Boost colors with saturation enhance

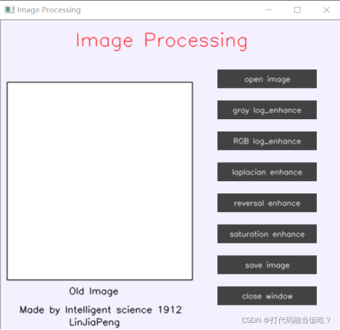[267, 234]
